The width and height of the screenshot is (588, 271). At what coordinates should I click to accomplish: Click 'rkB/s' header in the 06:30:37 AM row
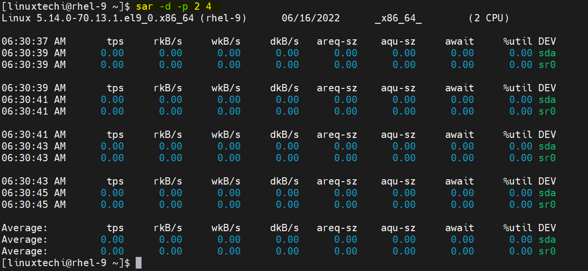click(168, 41)
